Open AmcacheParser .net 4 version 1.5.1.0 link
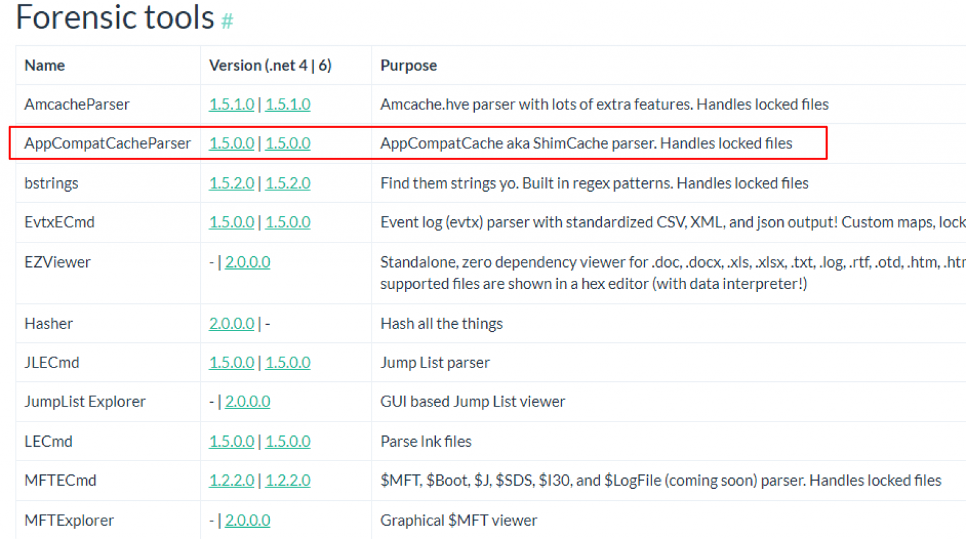 pyautogui.click(x=231, y=104)
